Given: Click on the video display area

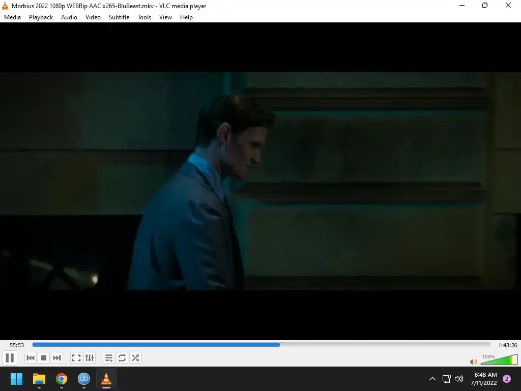Looking at the screenshot, I should (260, 181).
